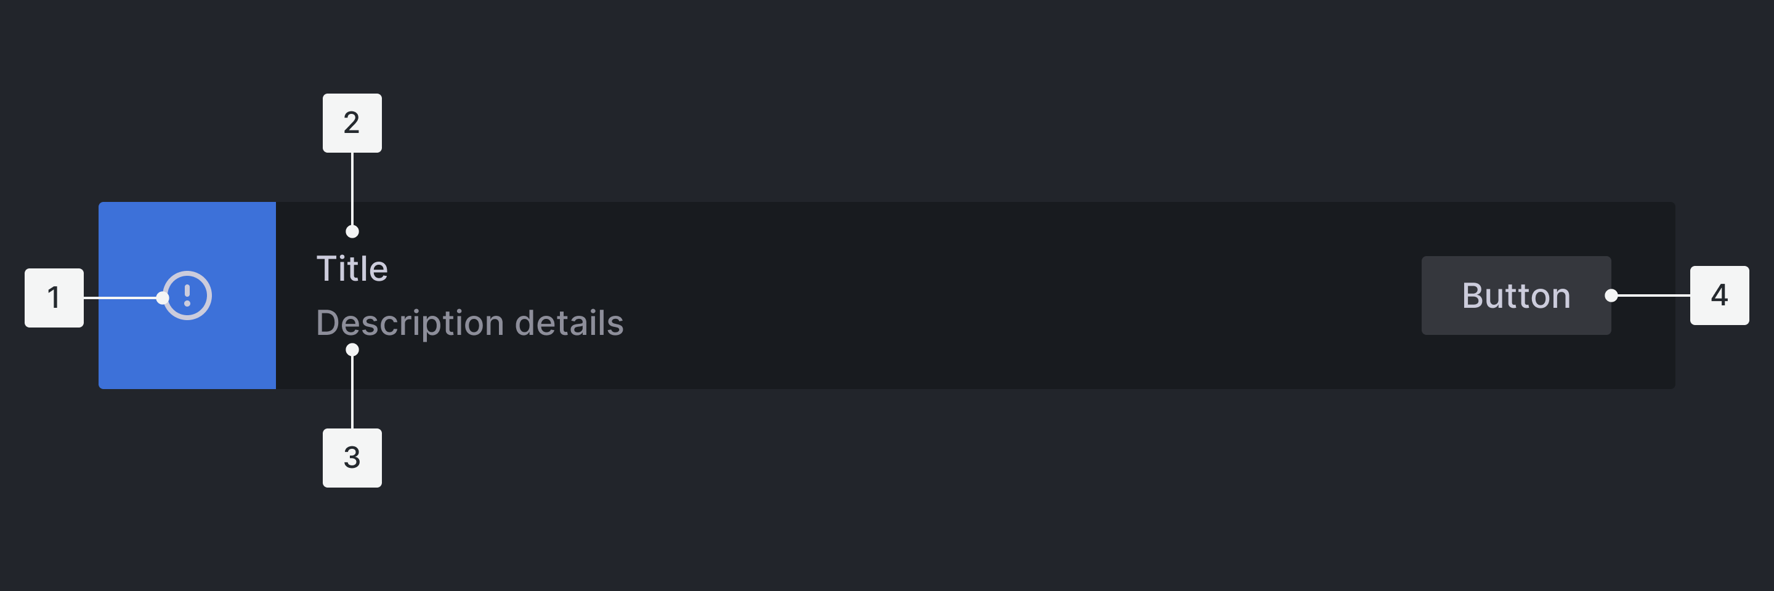This screenshot has width=1774, height=591.
Task: Click the Description details text
Action: pos(469,323)
